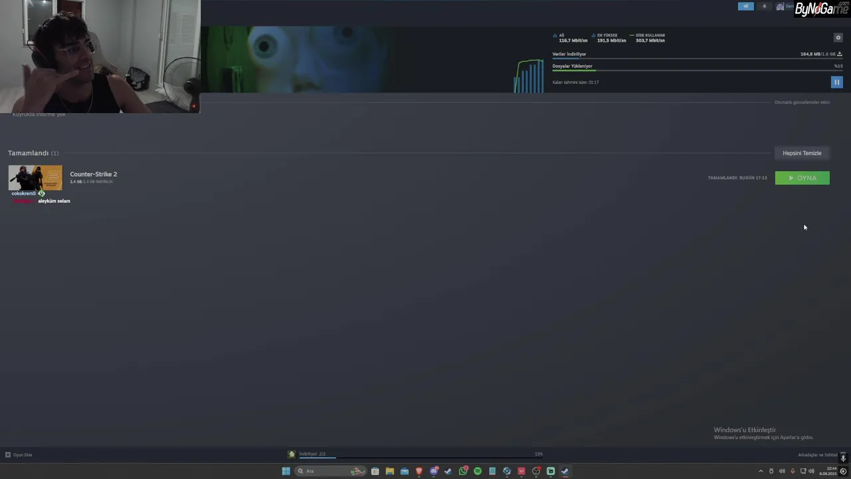Click Oyun Ekle at bottom left
Viewport: 851px width, 479px height.
tap(19, 455)
